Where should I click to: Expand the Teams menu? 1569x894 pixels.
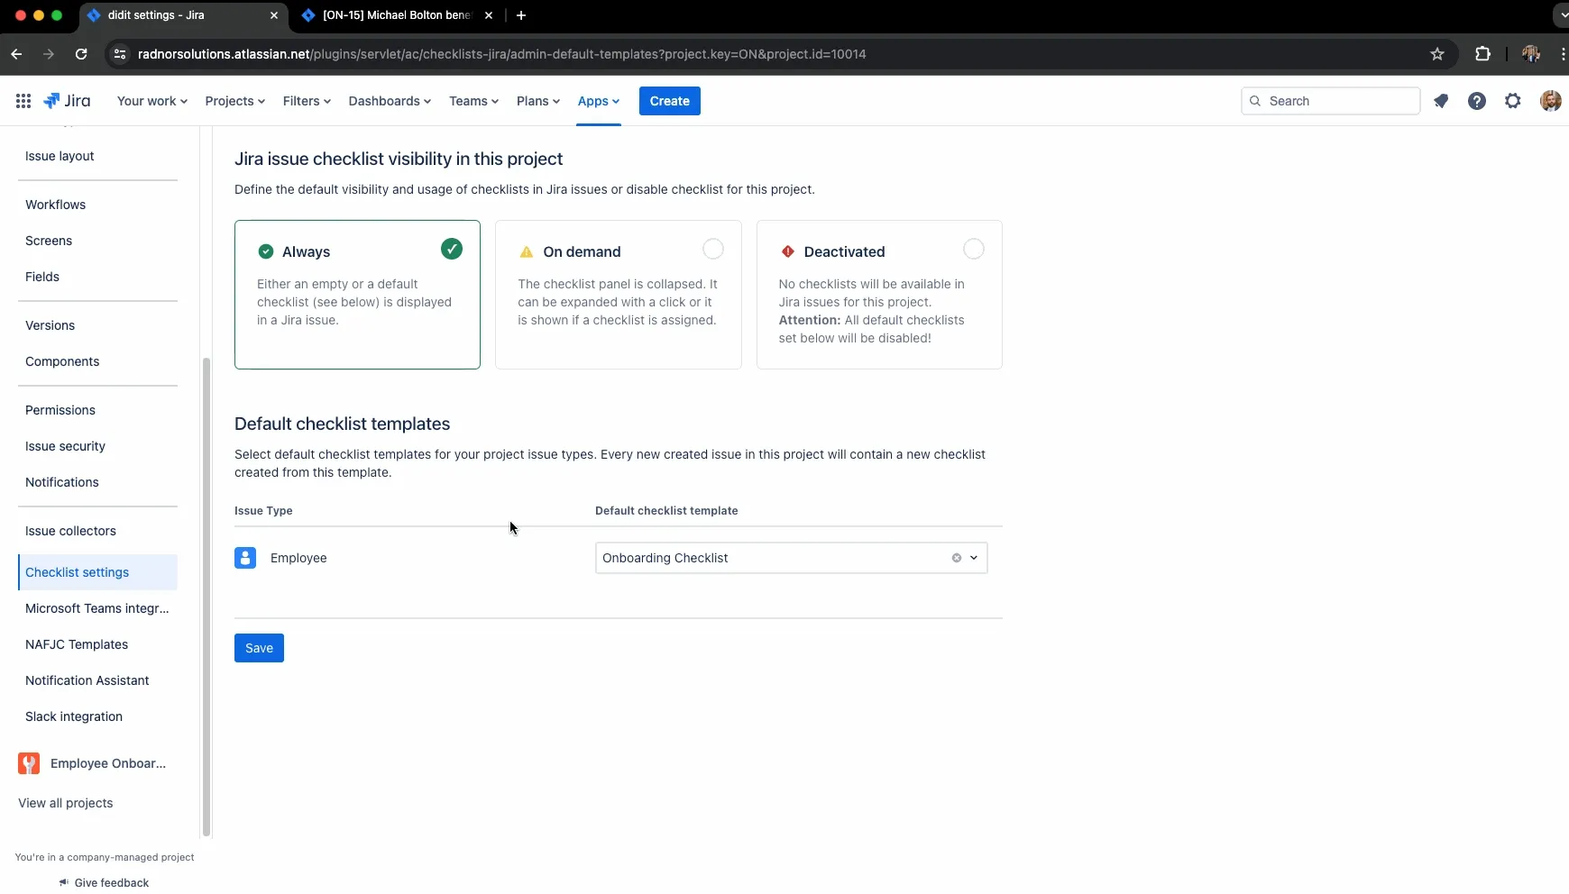coord(474,101)
